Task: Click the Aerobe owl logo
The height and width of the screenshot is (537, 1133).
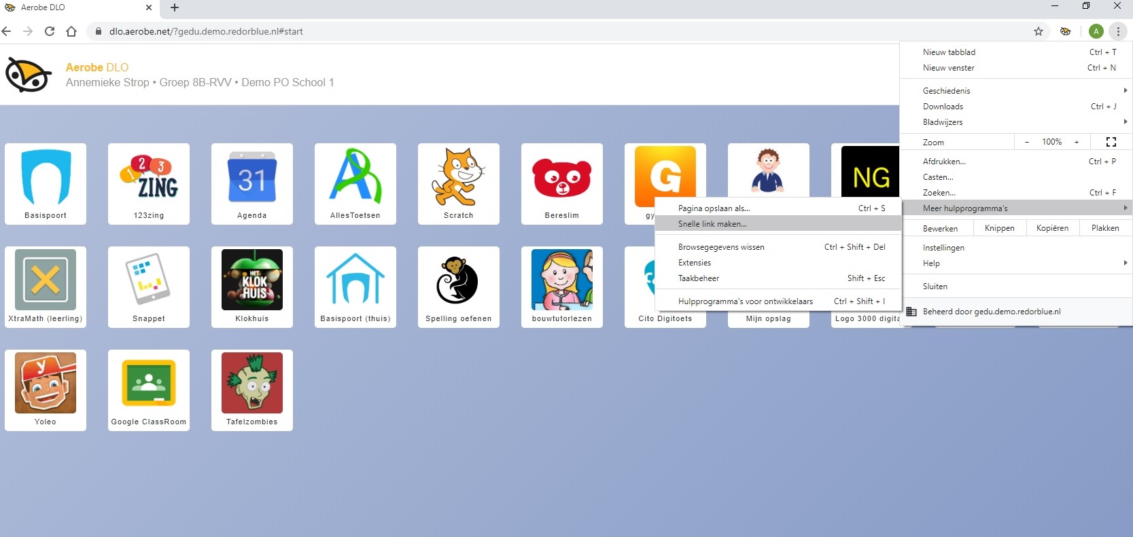Action: coord(29,75)
